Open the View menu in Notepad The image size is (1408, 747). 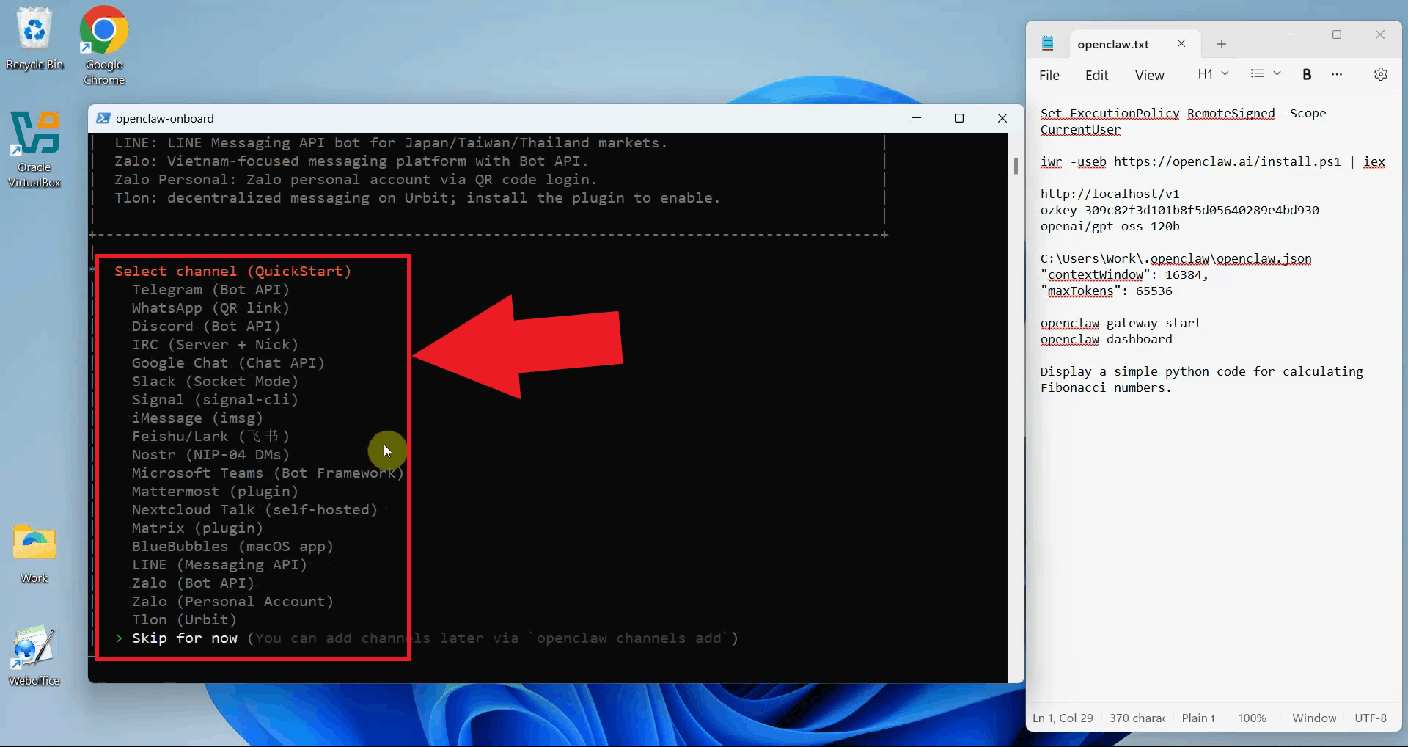click(1149, 75)
